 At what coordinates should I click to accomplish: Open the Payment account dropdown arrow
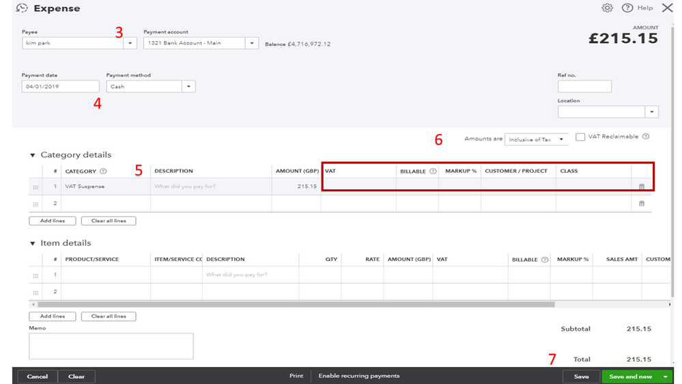pyautogui.click(x=252, y=43)
